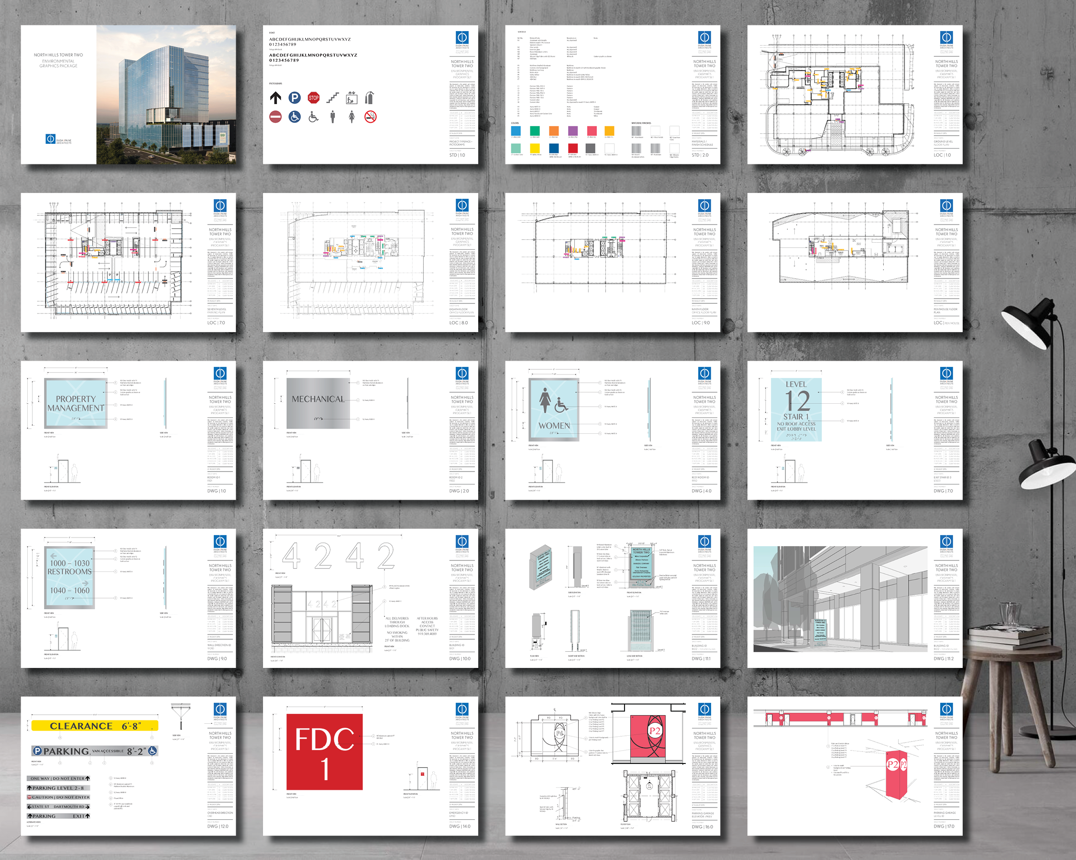Viewport: 1076px width, 860px height.
Task: Click the freight elevator pictogram
Action: 351,98
